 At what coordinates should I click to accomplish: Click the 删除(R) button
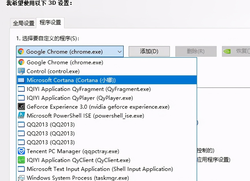point(196,51)
